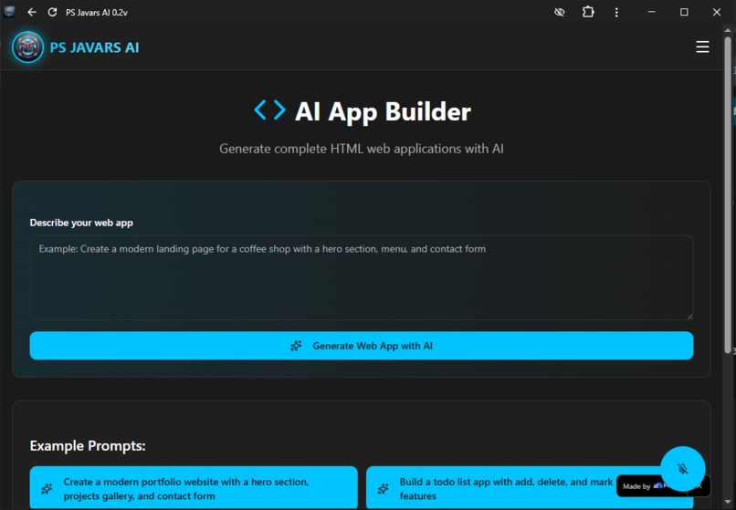Click the back arrow in title bar
The image size is (736, 510).
(32, 12)
